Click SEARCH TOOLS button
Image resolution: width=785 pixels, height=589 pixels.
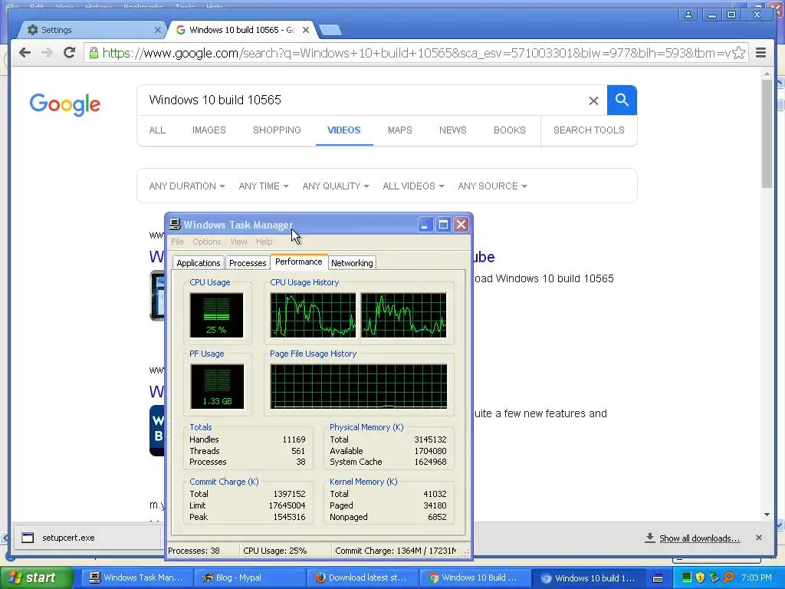(x=589, y=130)
